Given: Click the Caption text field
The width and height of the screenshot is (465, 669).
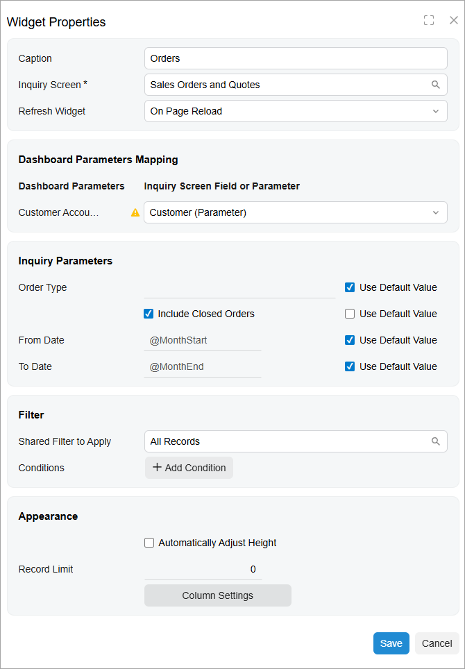Looking at the screenshot, I should coord(296,58).
